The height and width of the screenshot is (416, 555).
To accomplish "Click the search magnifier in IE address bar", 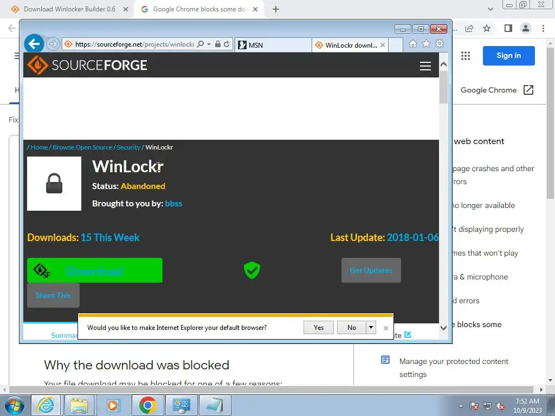I will click(x=201, y=44).
